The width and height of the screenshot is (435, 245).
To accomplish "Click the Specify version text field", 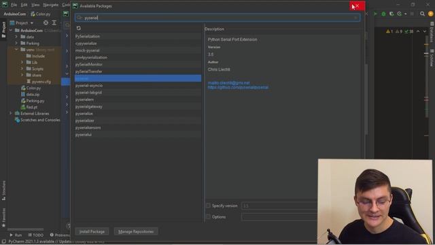I will [279, 206].
